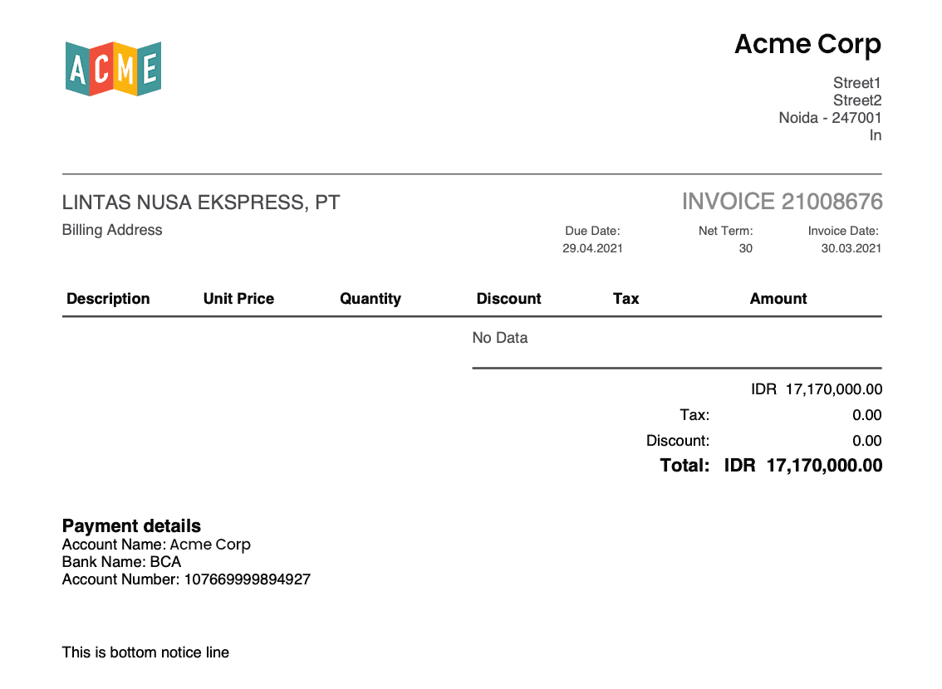Viewport: 942px width, 689px height.
Task: Click the invoice date value 30.03.2021
Action: tap(851, 248)
